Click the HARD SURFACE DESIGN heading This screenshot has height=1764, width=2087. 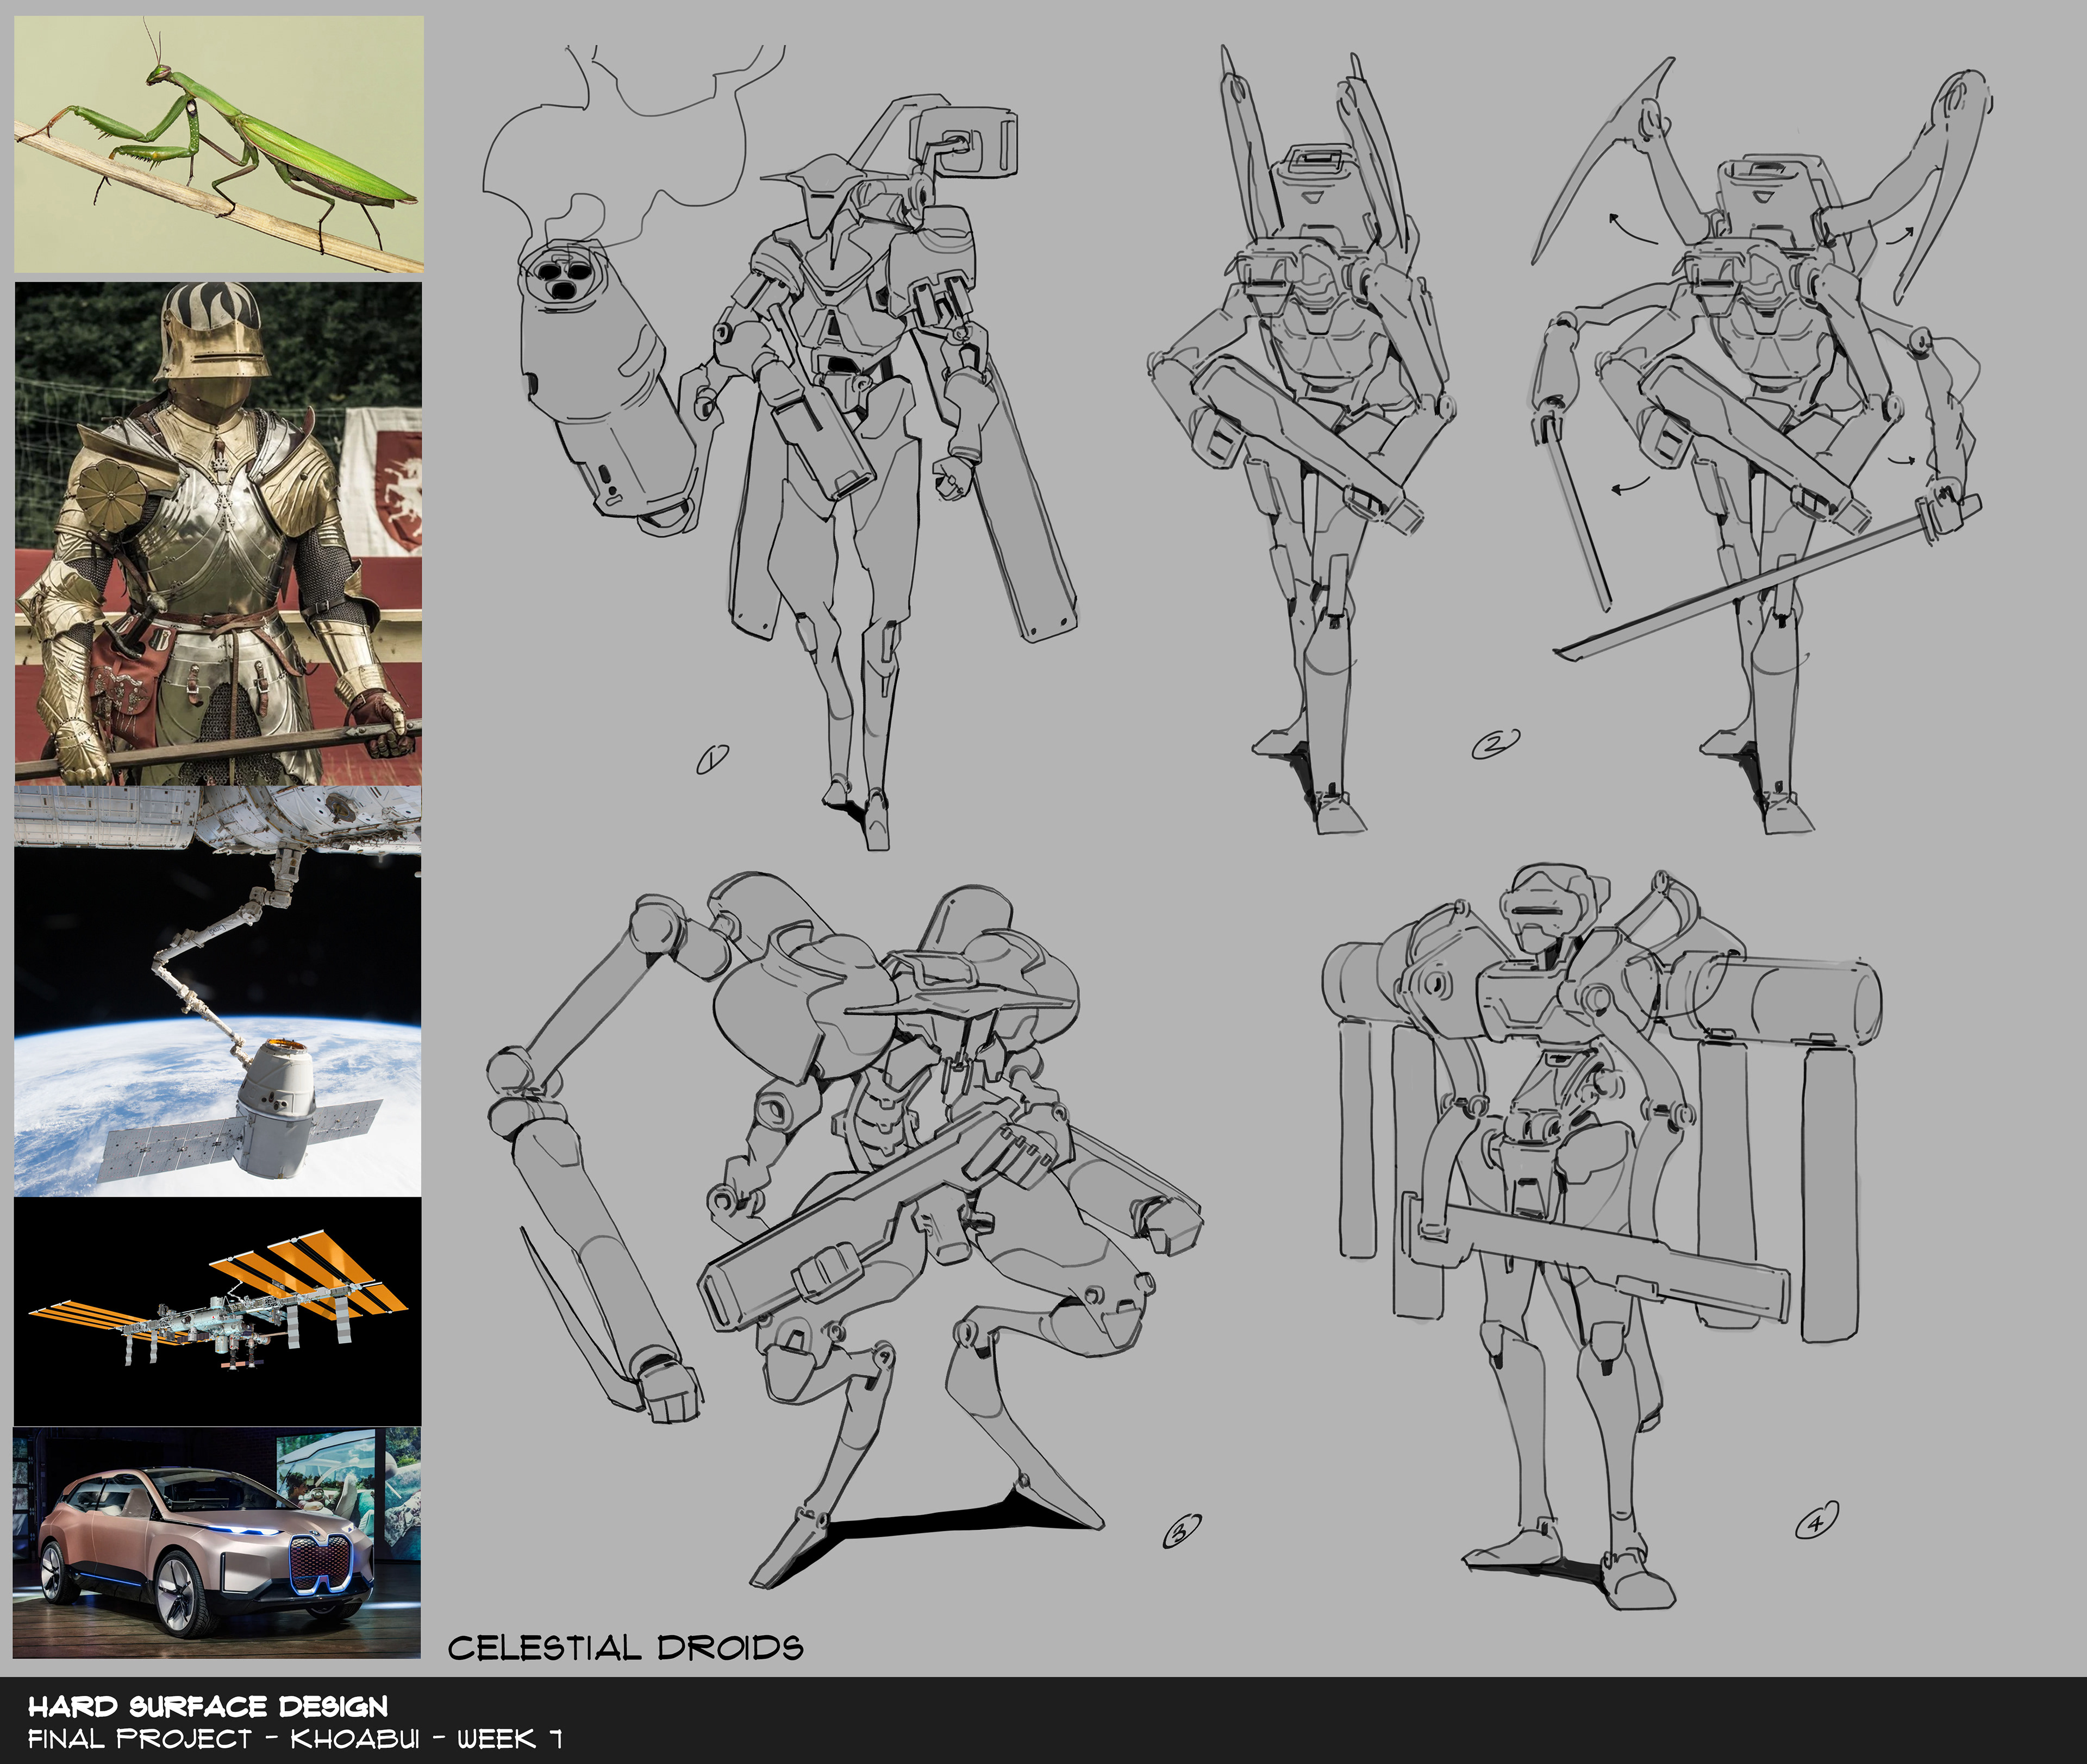coord(208,1706)
